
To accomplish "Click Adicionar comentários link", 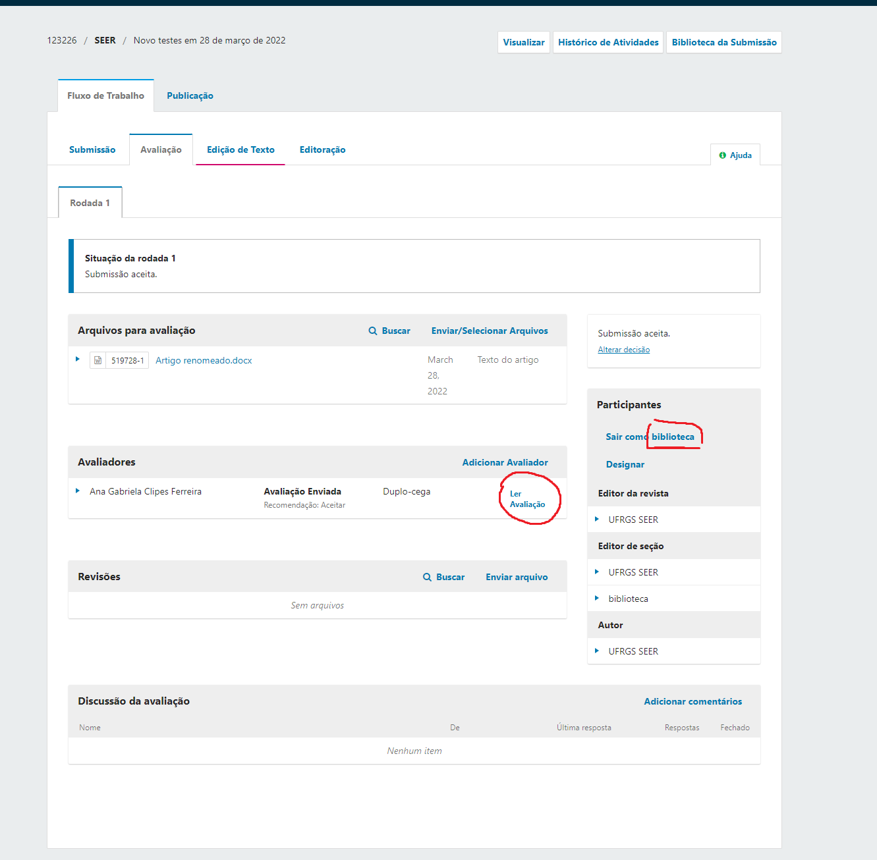I will (x=693, y=702).
